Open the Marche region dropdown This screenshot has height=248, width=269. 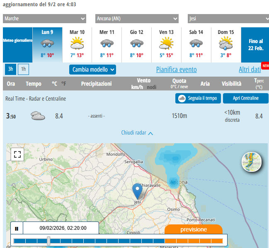point(44,19)
